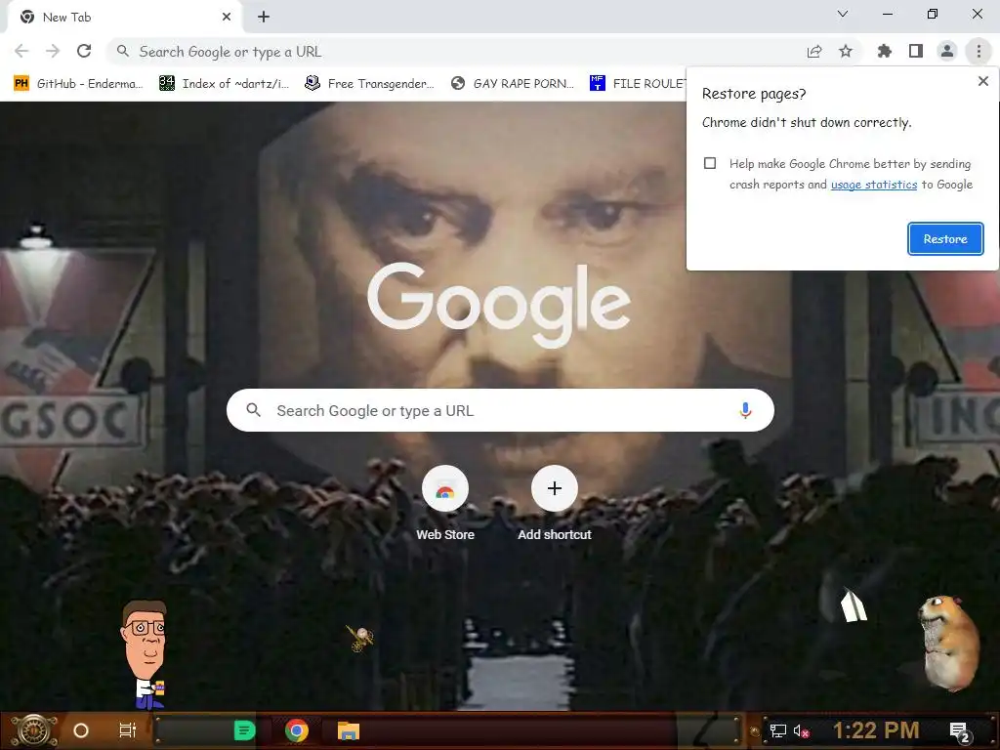The image size is (1000, 750).
Task: Open the notification center icon
Action: [x=960, y=732]
